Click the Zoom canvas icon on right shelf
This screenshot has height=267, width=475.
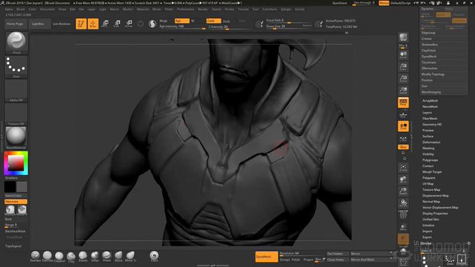coord(403,66)
